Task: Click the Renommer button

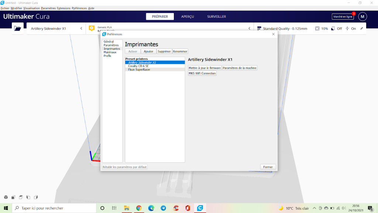Action: (180, 51)
